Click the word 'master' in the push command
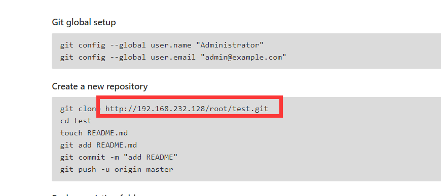This screenshot has width=441, height=196. click(160, 169)
